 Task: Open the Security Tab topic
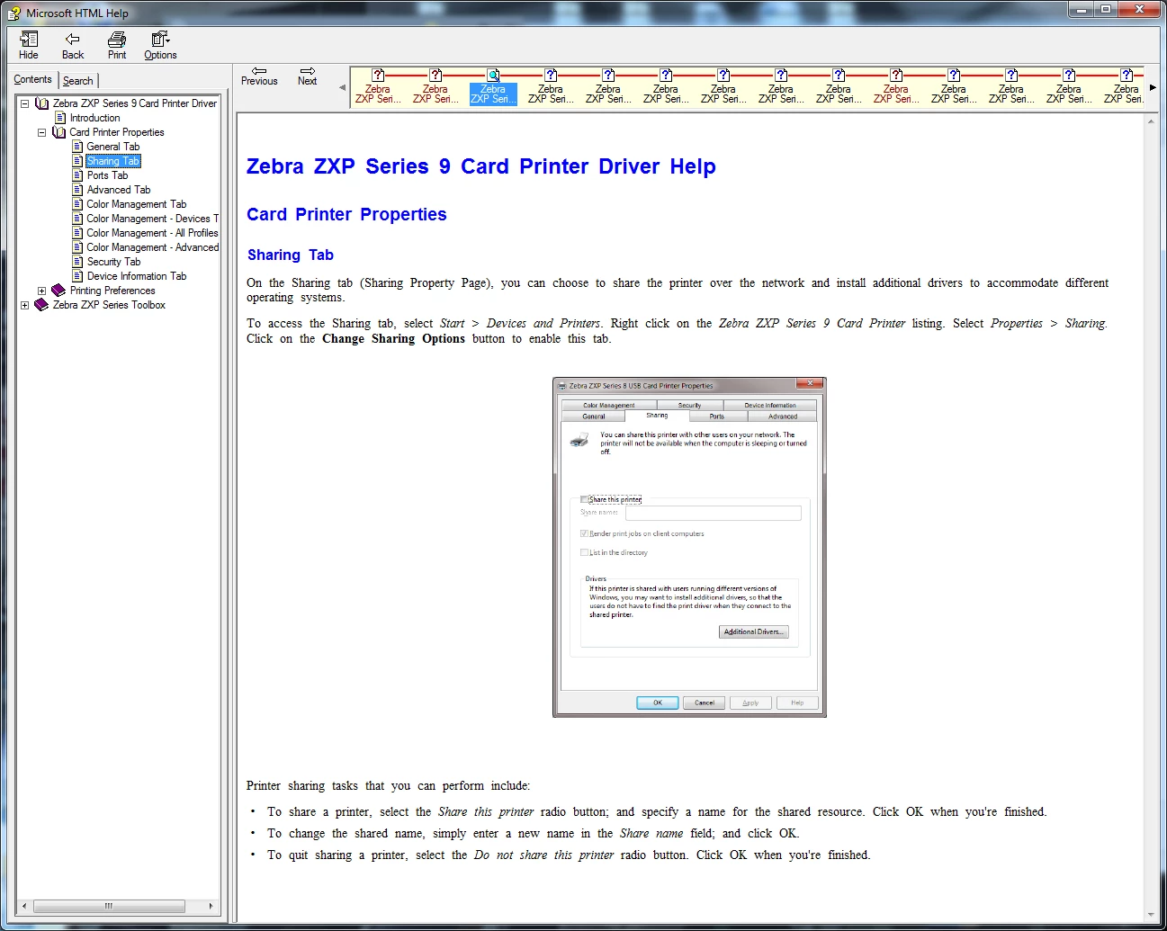113,262
